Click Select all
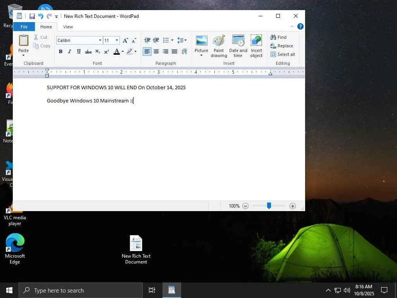 pyautogui.click(x=283, y=54)
